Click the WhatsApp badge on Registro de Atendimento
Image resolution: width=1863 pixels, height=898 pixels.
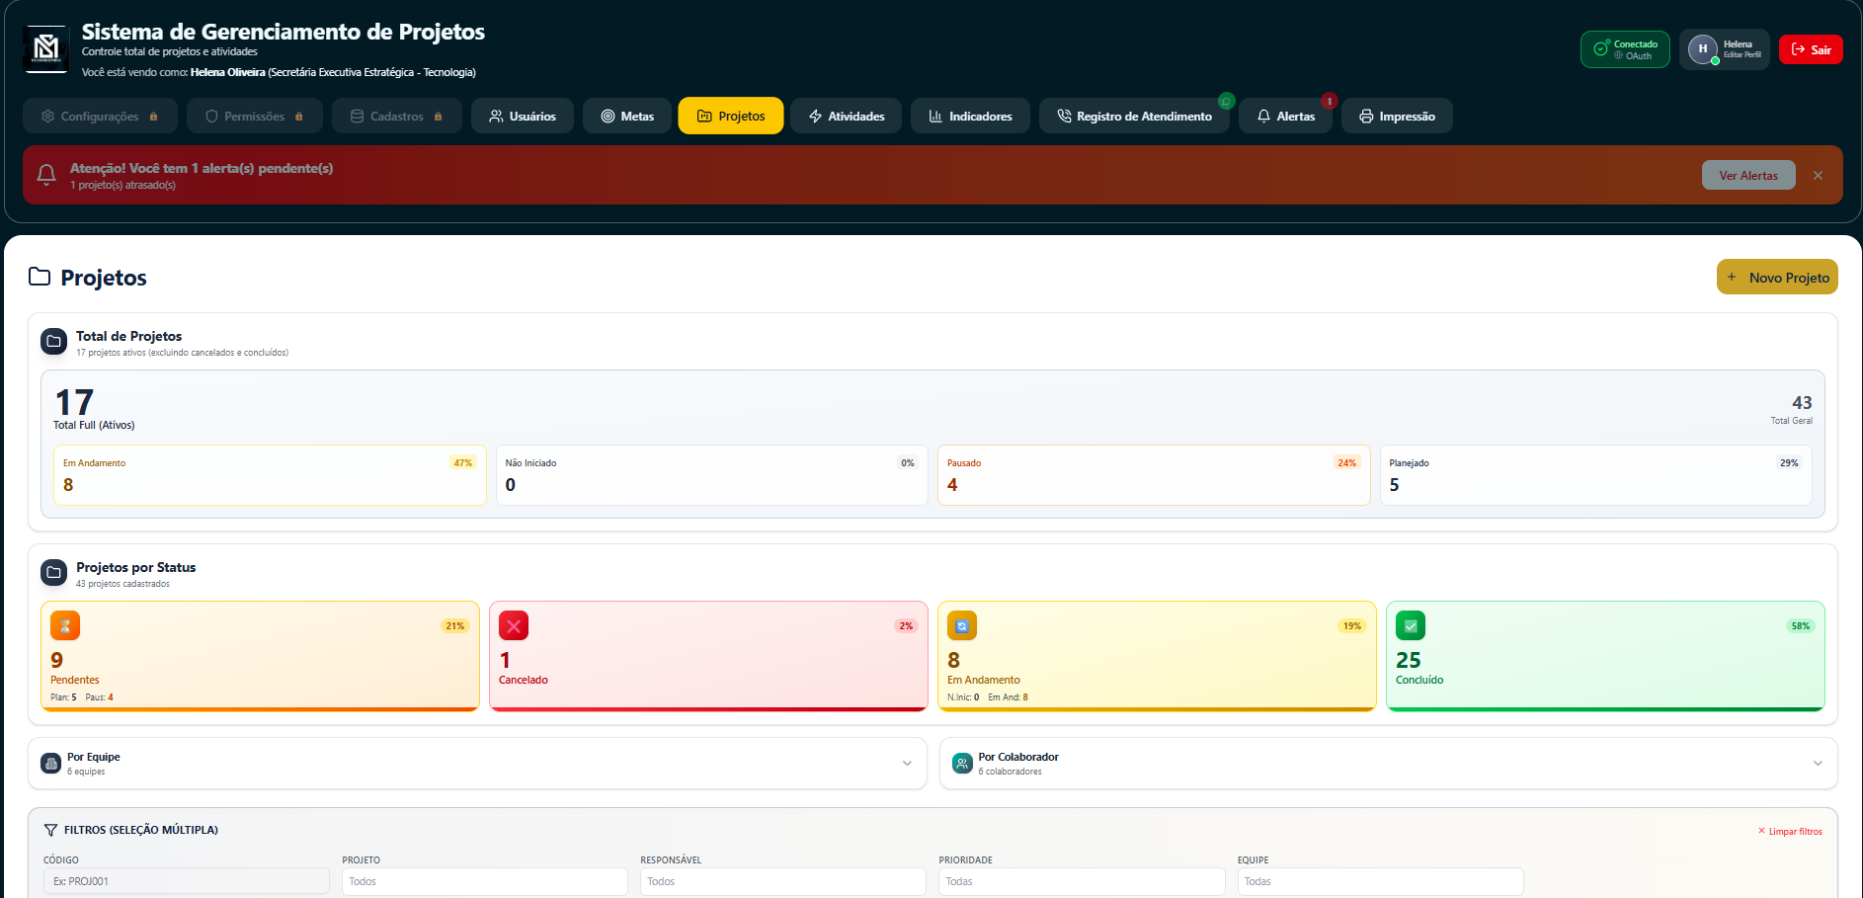pos(1227,101)
